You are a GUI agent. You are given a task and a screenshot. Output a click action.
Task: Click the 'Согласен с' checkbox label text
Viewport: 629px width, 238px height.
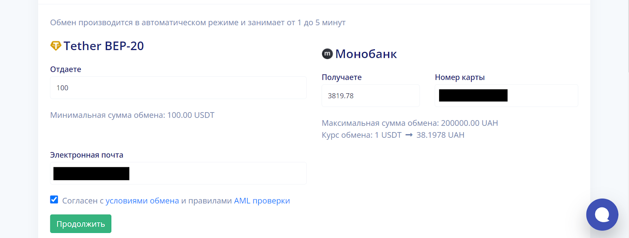point(83,201)
